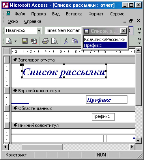Click the Access key icon in title bar
The image size is (144, 160).
(6, 6)
